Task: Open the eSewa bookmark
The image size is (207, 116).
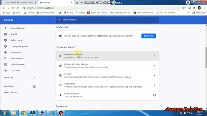Action: [17, 13]
